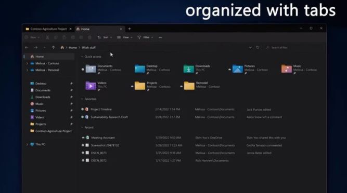
Task: Expand This PC in sidebar
Action: 27,144
